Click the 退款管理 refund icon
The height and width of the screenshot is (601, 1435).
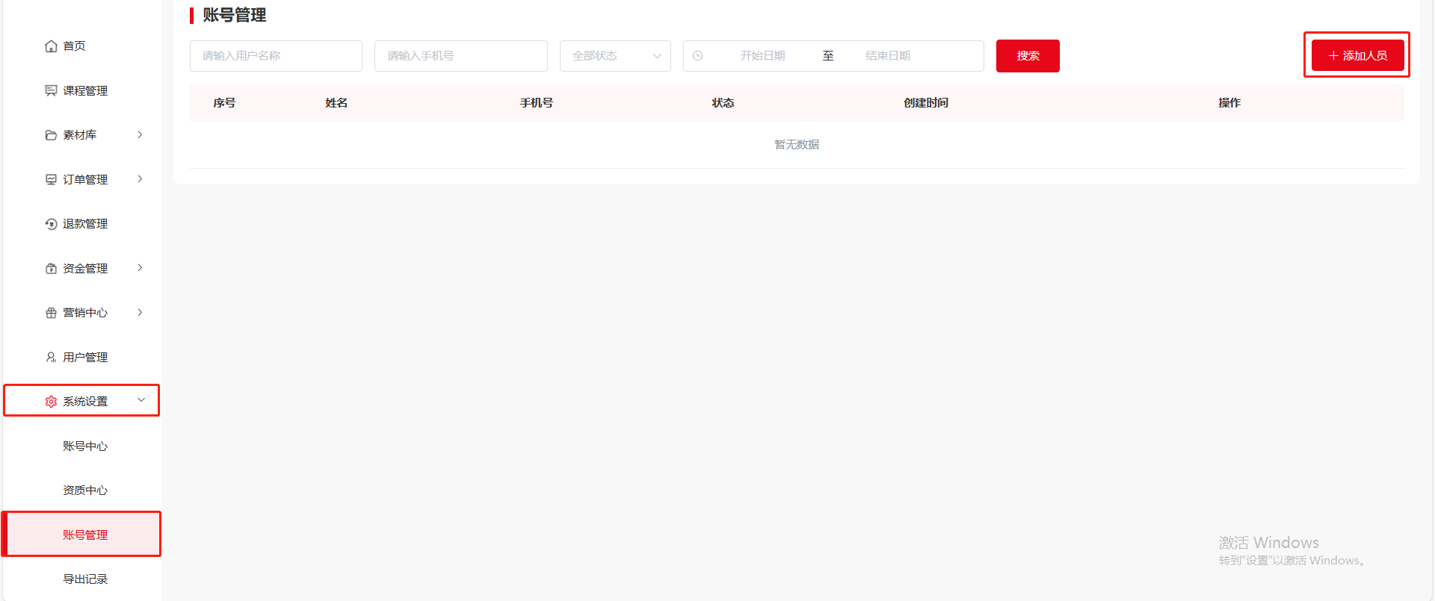point(51,224)
